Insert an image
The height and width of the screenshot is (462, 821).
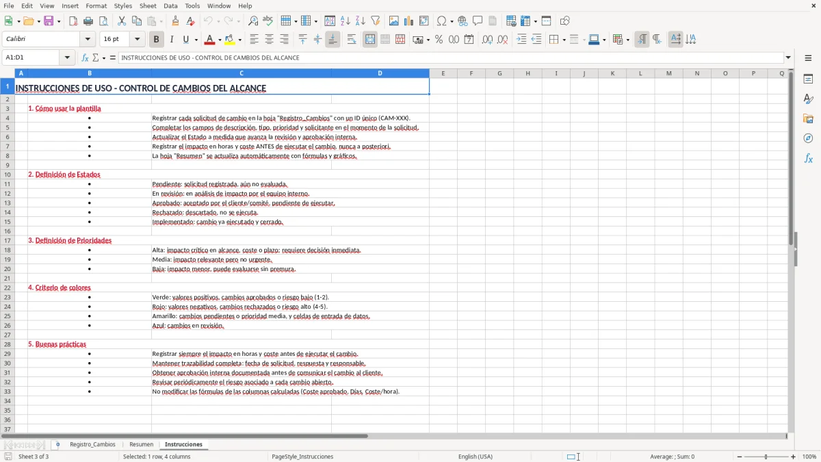[394, 21]
